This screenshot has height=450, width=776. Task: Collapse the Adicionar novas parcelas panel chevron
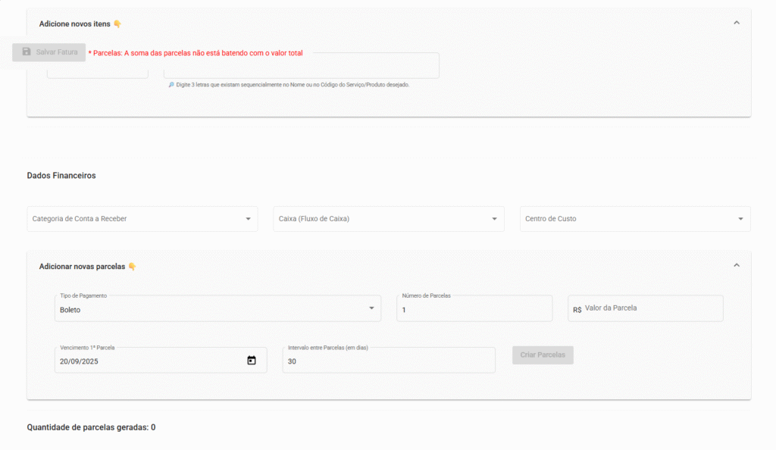tap(736, 265)
